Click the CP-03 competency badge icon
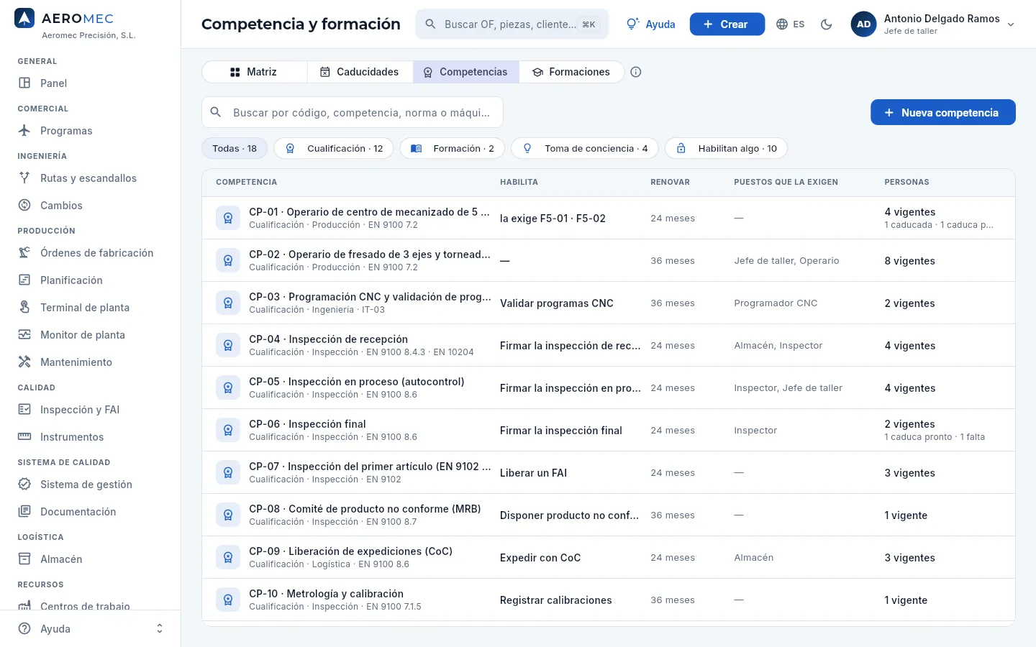1036x647 pixels. (228, 303)
